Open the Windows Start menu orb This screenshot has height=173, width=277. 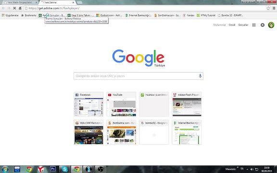(x=5, y=169)
